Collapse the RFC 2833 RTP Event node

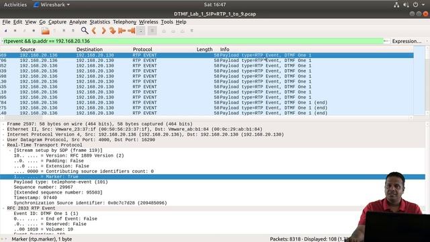click(3, 208)
